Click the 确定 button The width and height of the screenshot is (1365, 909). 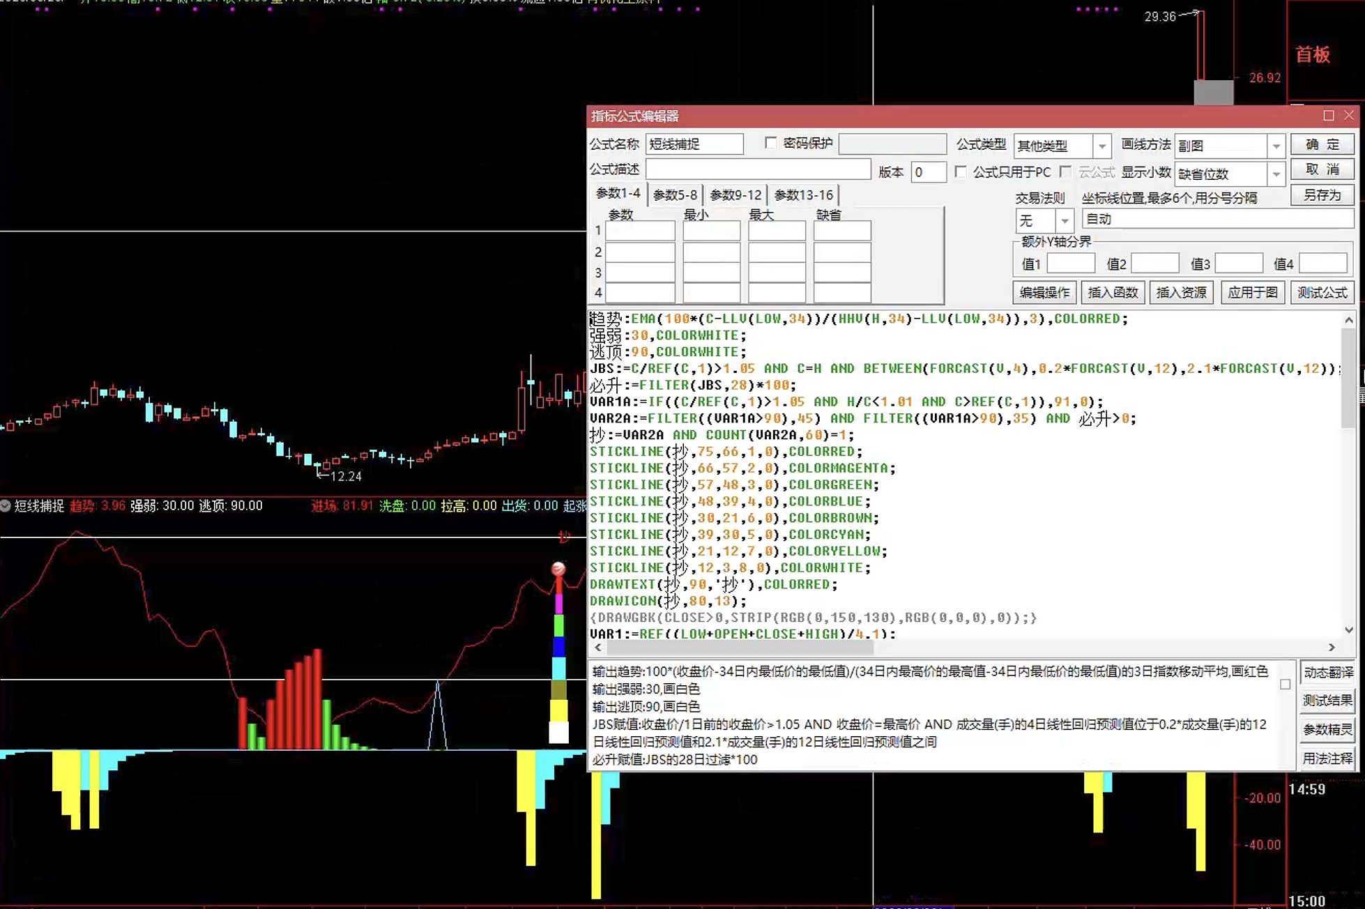click(x=1322, y=144)
